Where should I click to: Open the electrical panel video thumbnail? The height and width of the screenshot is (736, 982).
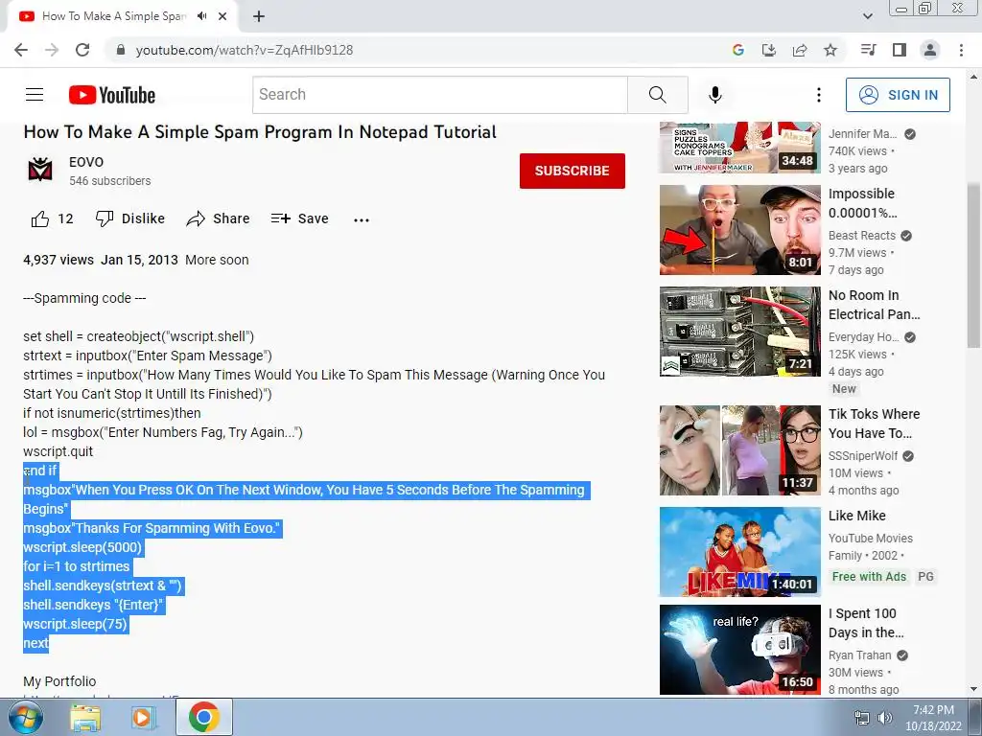(x=739, y=332)
